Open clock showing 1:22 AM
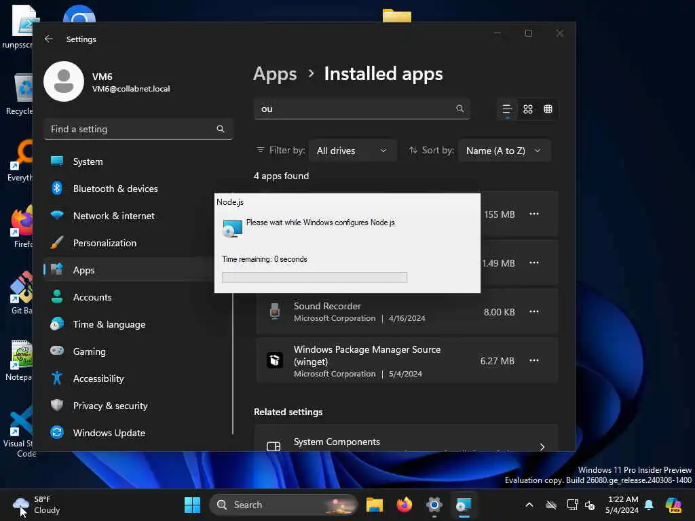Viewport: 695px width, 521px height. (x=622, y=505)
